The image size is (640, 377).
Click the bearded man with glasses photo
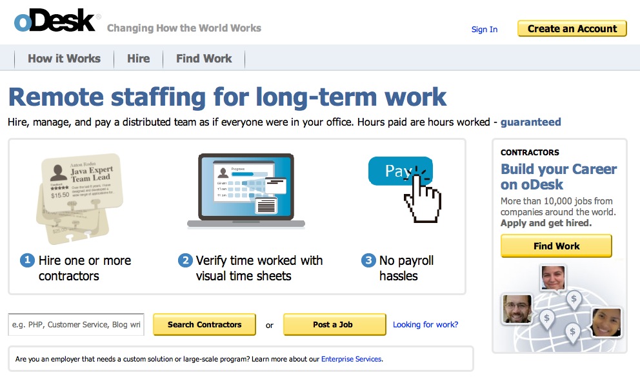coord(517,309)
